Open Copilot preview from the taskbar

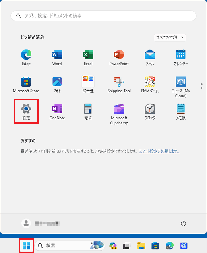113,246
